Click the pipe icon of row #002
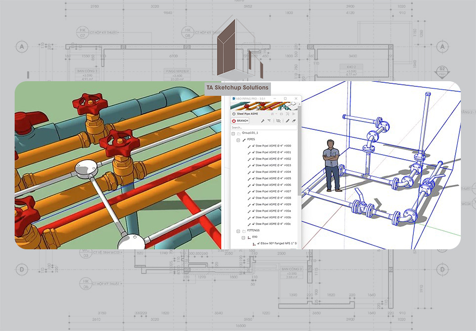Screen dimensions: 476x331 tap(249, 159)
